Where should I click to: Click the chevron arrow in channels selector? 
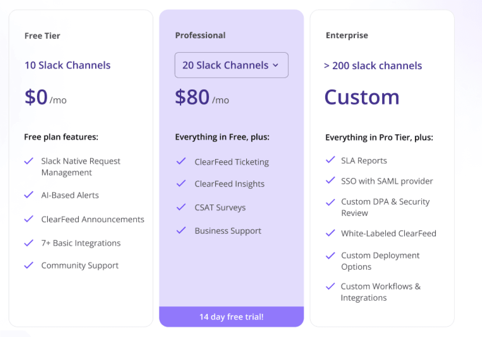pyautogui.click(x=276, y=65)
